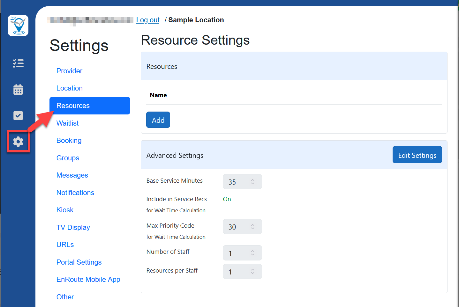Toggle the Include in Service Recs On value
459x307 pixels.
(227, 199)
